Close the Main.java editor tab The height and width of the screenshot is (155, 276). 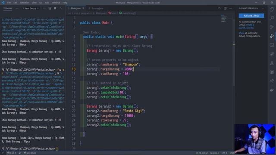coord(83,8)
